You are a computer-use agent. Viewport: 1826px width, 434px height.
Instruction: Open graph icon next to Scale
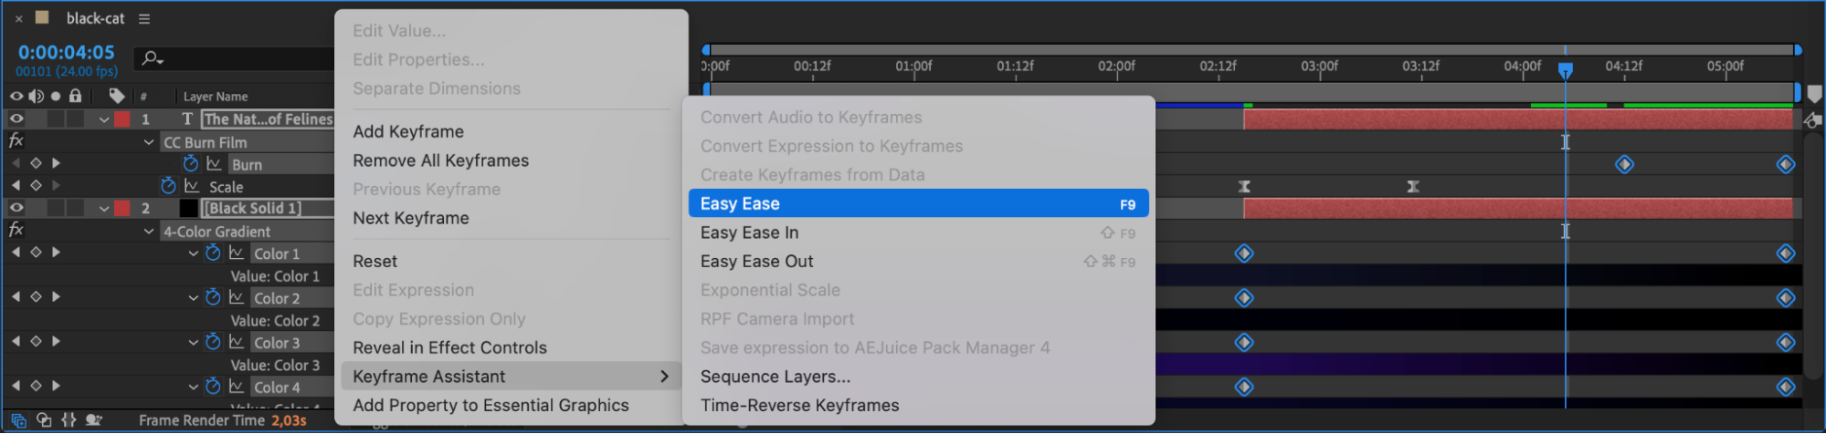(x=192, y=186)
